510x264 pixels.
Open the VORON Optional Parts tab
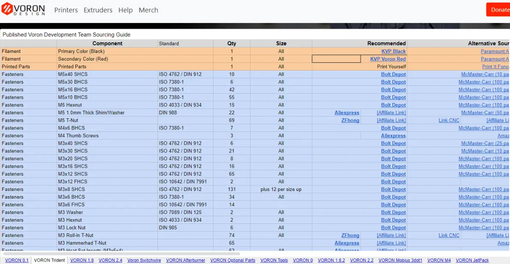[x=233, y=260]
